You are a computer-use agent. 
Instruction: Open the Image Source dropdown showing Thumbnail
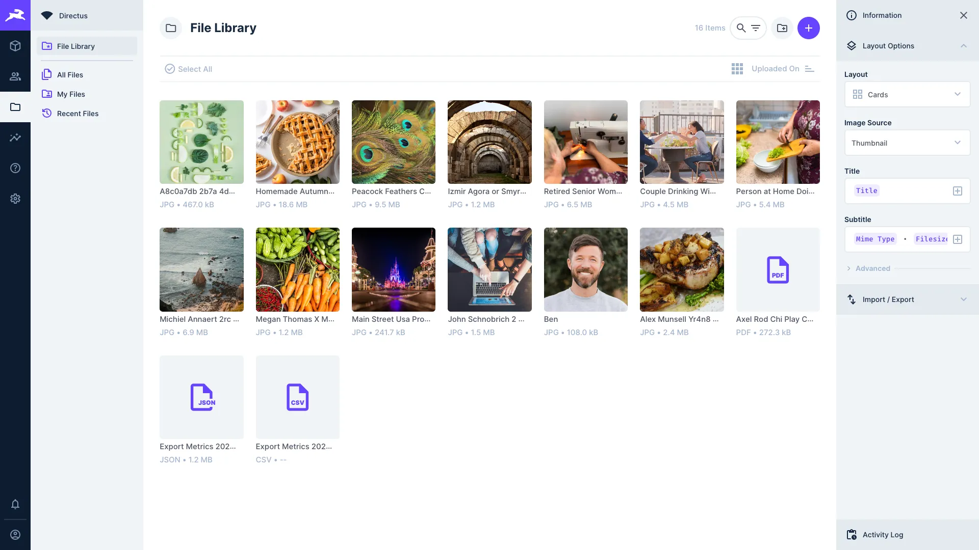pos(907,143)
